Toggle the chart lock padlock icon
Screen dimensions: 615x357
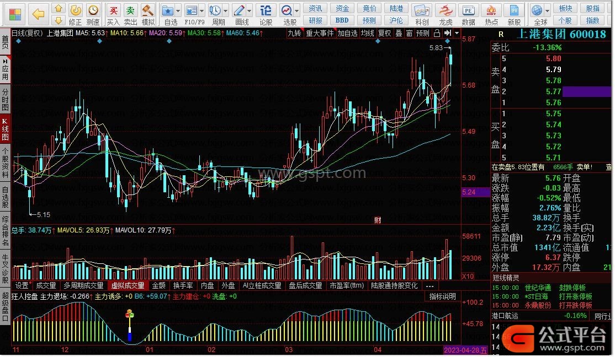tap(437, 33)
